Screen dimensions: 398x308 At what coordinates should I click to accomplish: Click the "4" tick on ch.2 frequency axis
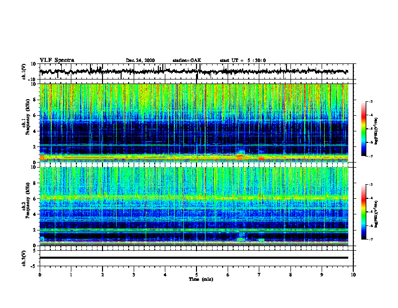pyautogui.click(x=34, y=214)
